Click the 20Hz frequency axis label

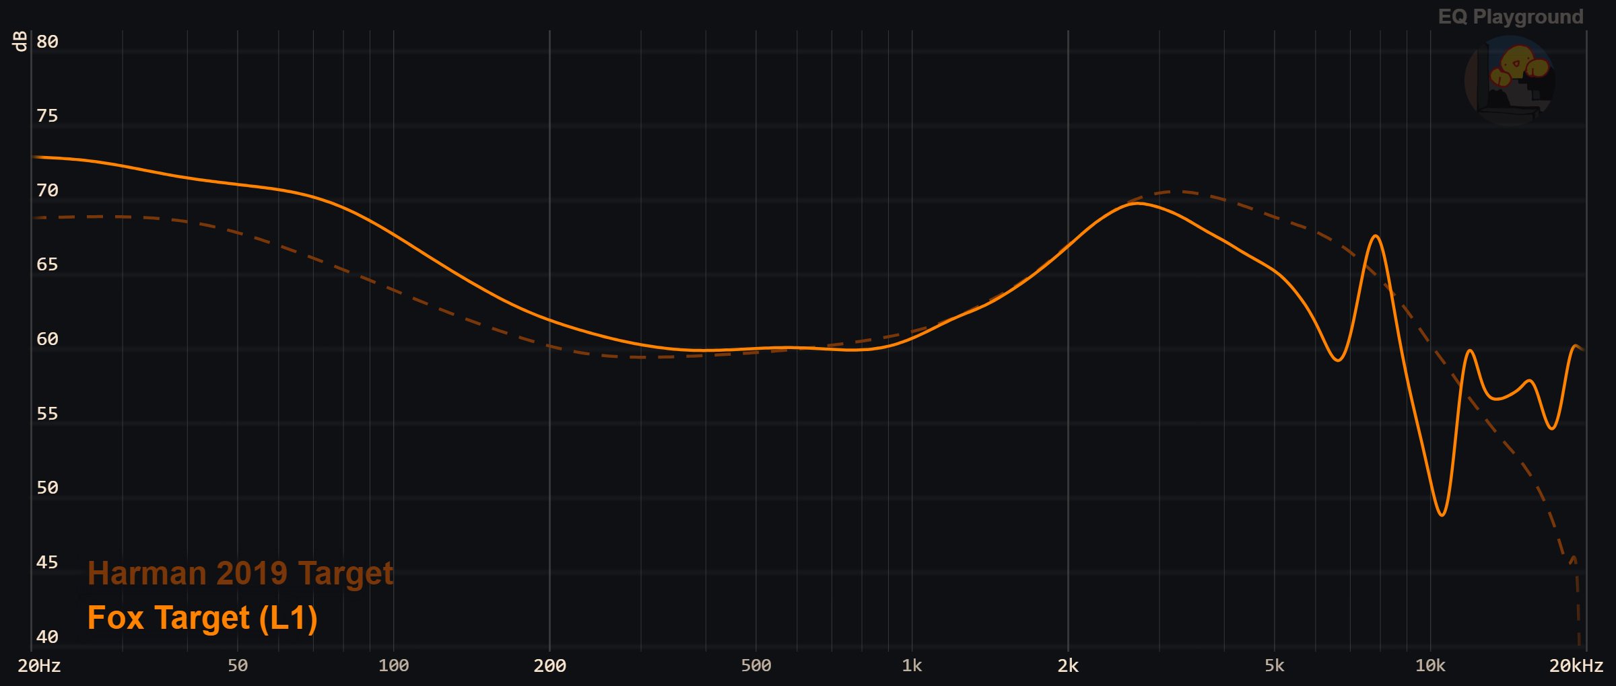(39, 666)
